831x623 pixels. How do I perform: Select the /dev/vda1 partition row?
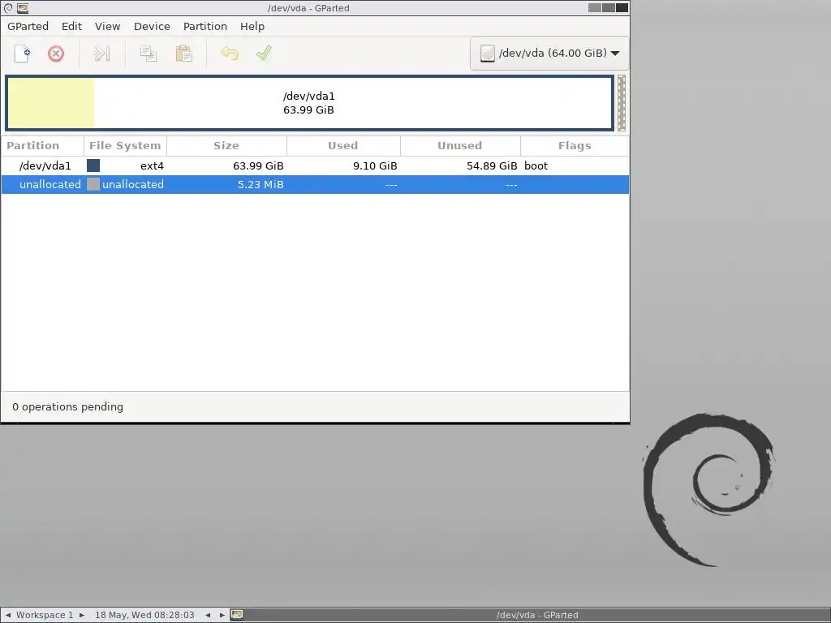[315, 165]
